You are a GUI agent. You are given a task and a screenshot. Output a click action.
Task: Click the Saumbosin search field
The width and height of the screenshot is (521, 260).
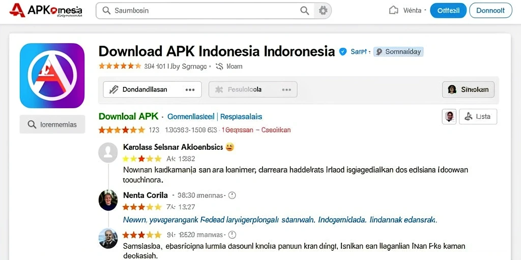click(x=213, y=11)
